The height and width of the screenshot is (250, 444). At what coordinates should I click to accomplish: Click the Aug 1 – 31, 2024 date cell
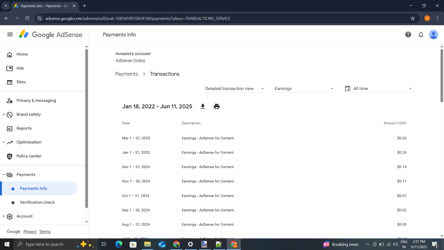[136, 224]
